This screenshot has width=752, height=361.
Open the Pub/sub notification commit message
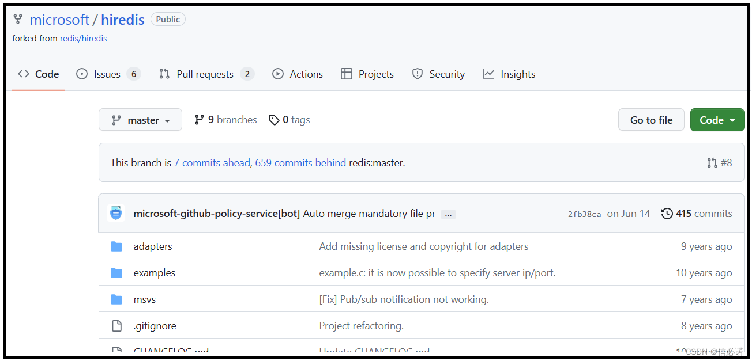(x=404, y=299)
